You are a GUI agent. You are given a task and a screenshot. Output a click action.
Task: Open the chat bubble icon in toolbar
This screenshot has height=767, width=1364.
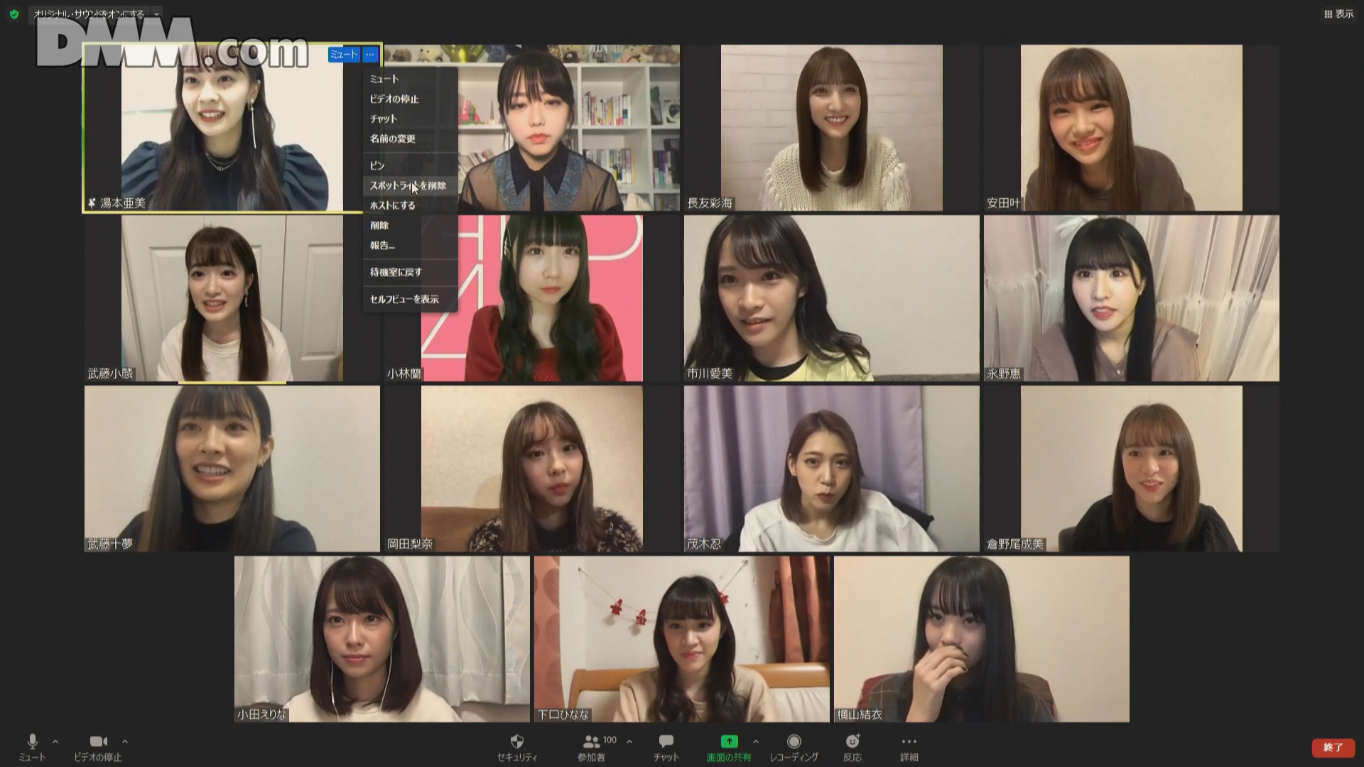[x=666, y=741]
